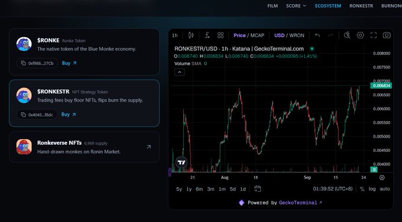Click the 0.006834 current price label
402x222 pixels.
pyautogui.click(x=381, y=86)
